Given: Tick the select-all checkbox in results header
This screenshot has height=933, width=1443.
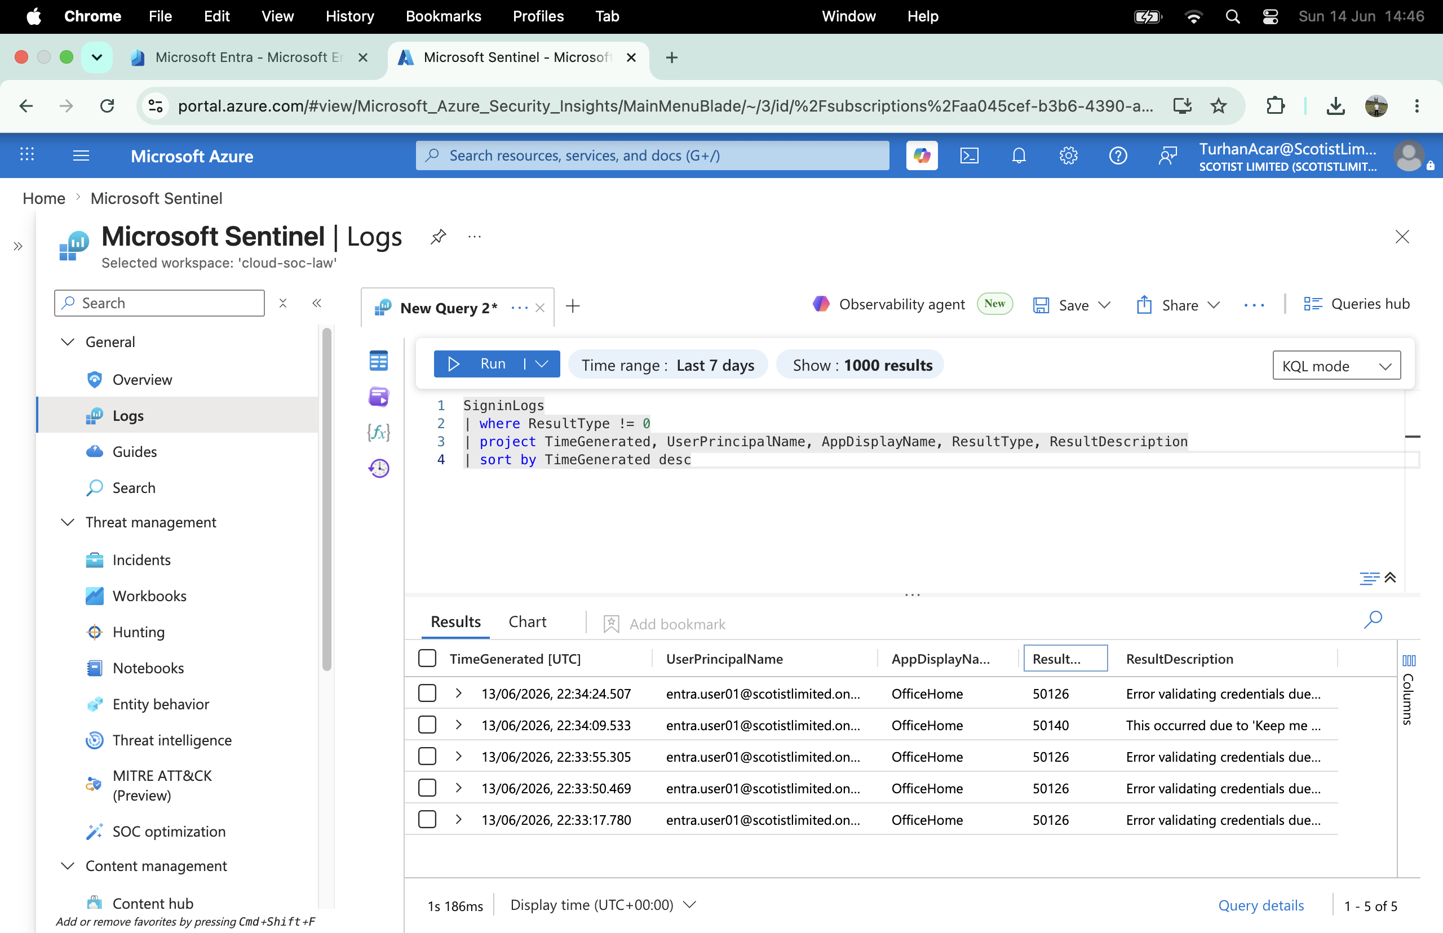Looking at the screenshot, I should [x=427, y=659].
